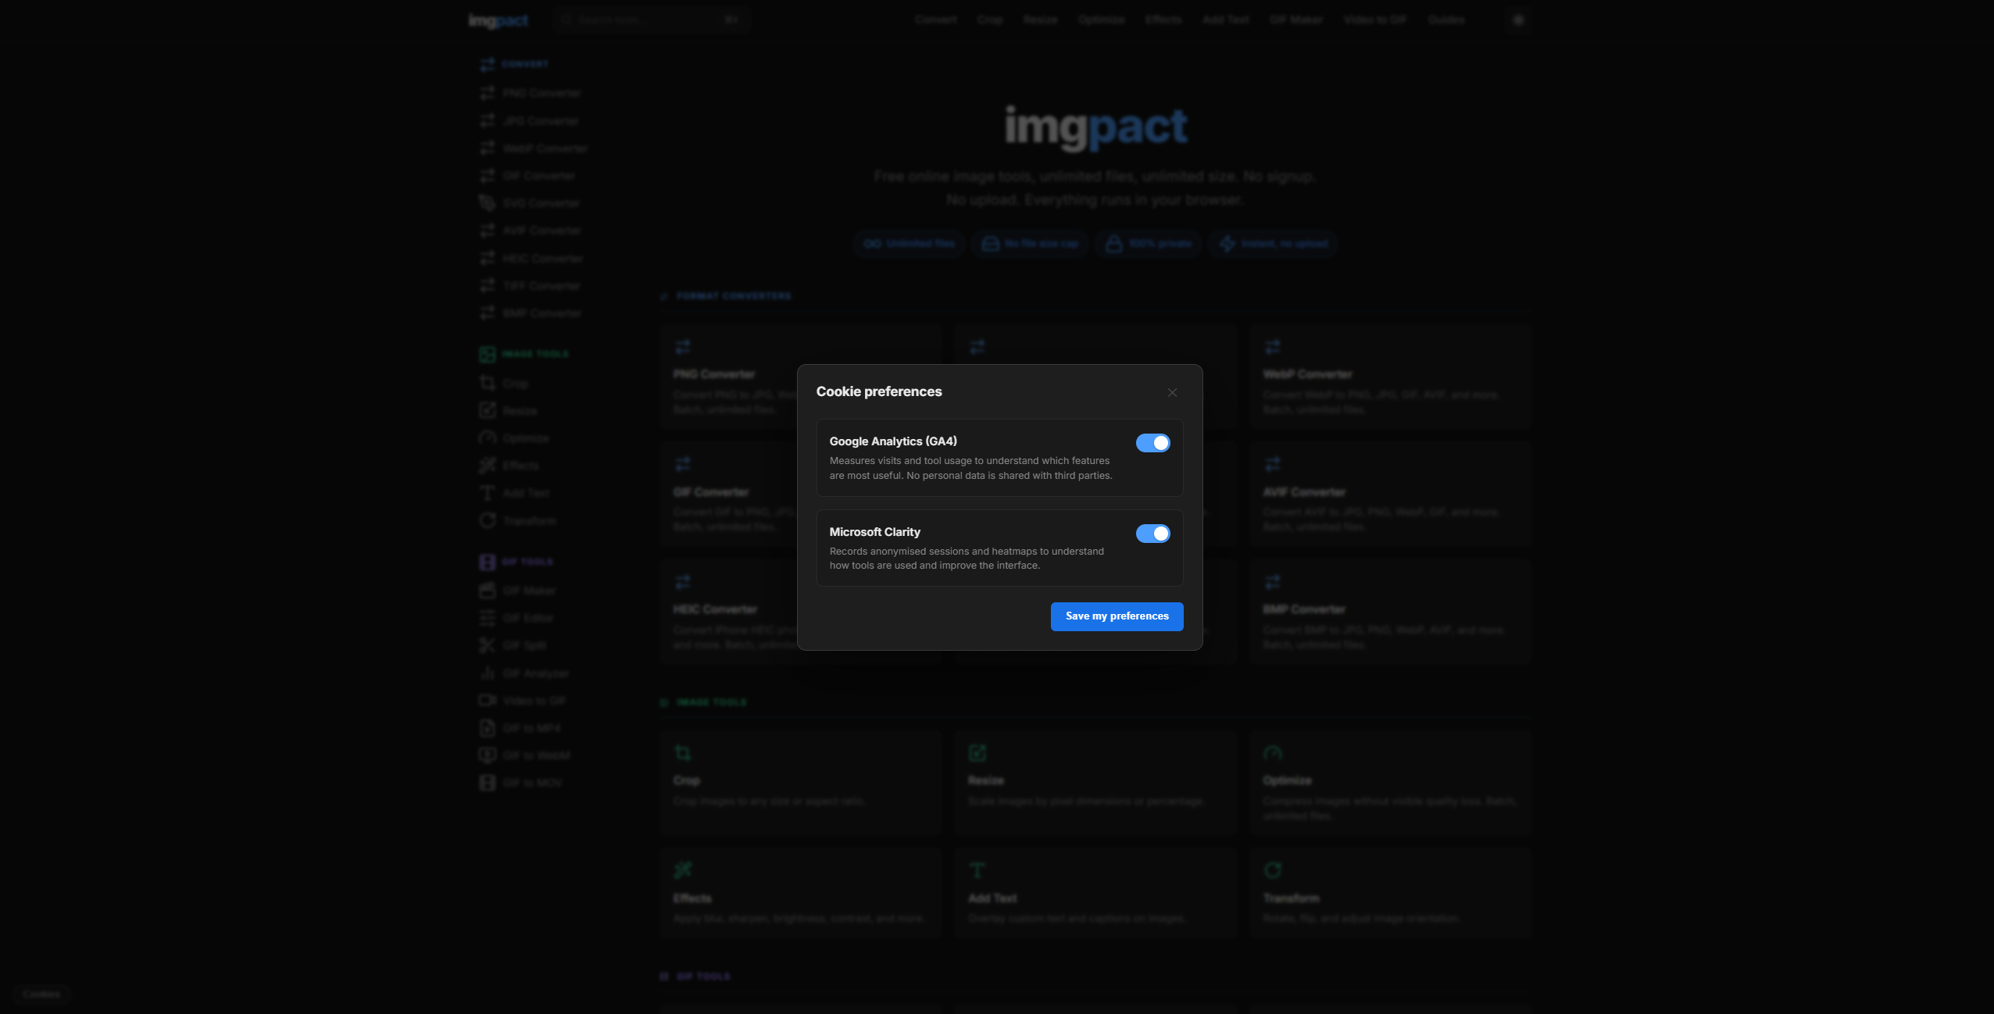
Task: Open GIF Analyzer chart icon in sidebar
Action: point(488,673)
